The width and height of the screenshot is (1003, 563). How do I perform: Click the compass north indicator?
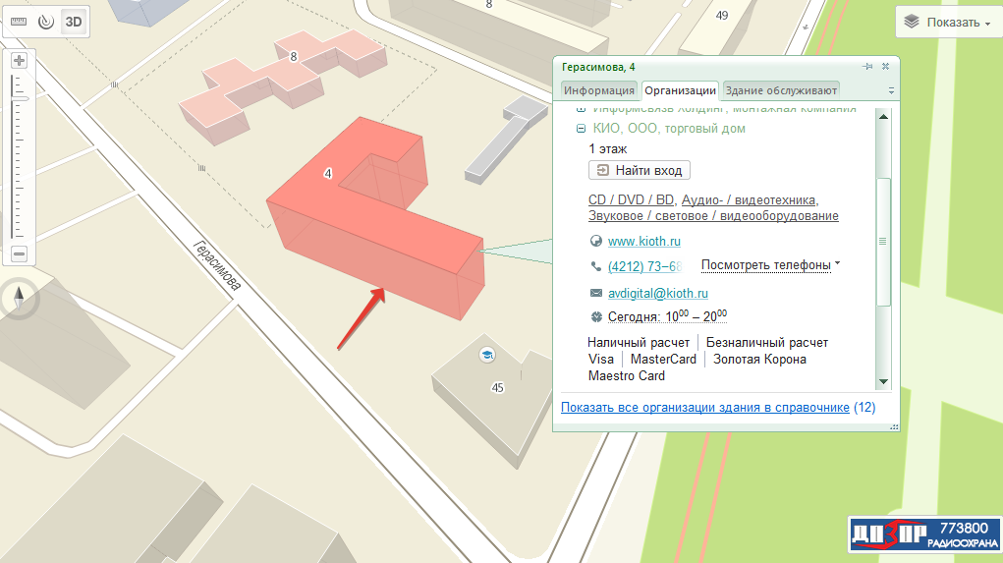[20, 298]
